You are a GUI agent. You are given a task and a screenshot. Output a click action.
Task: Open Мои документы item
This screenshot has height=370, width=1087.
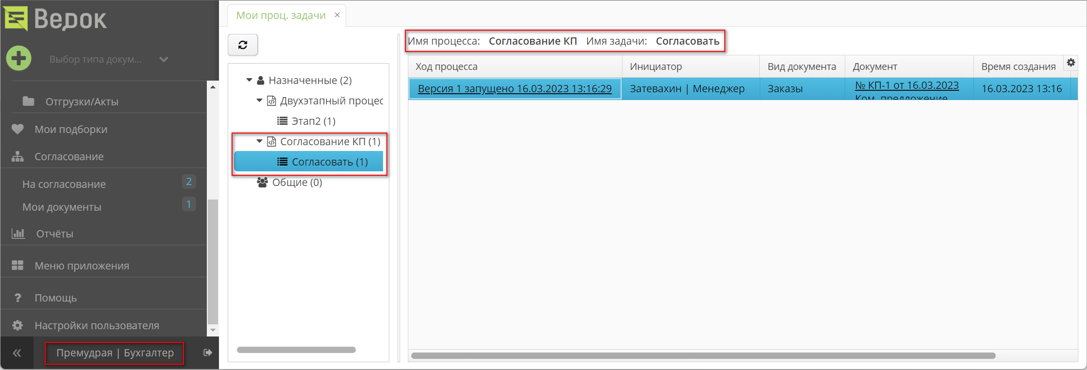(62, 207)
